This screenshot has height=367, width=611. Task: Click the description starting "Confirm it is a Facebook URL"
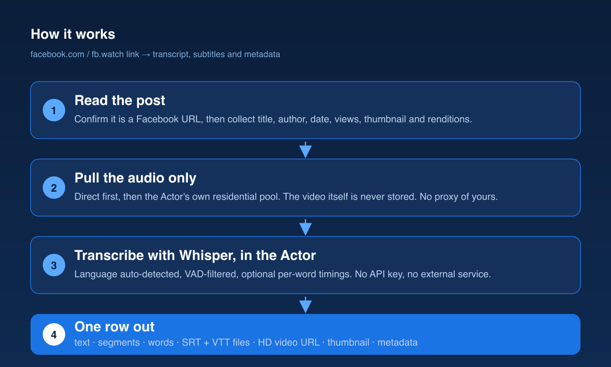[273, 119]
